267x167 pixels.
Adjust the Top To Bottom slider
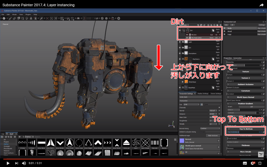click(x=245, y=132)
